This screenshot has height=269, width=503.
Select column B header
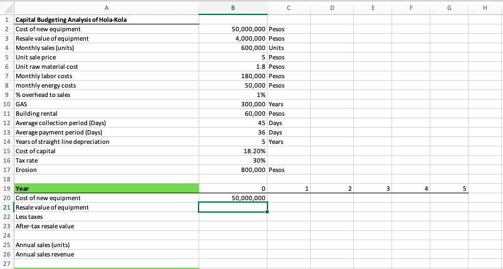(233, 8)
